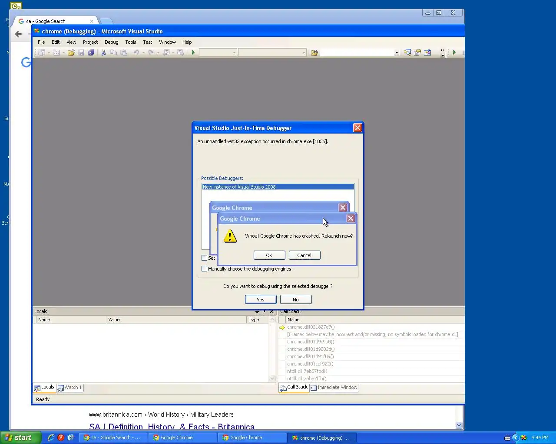This screenshot has width=556, height=444.
Task: Click the Start button
Action: click(21, 437)
